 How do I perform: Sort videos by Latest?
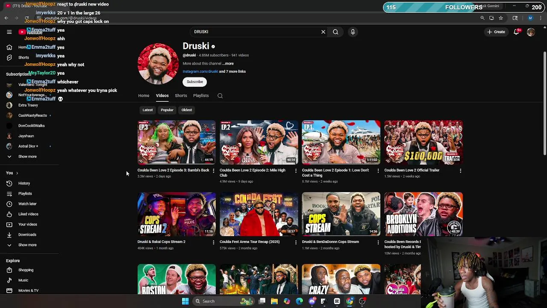tap(147, 110)
